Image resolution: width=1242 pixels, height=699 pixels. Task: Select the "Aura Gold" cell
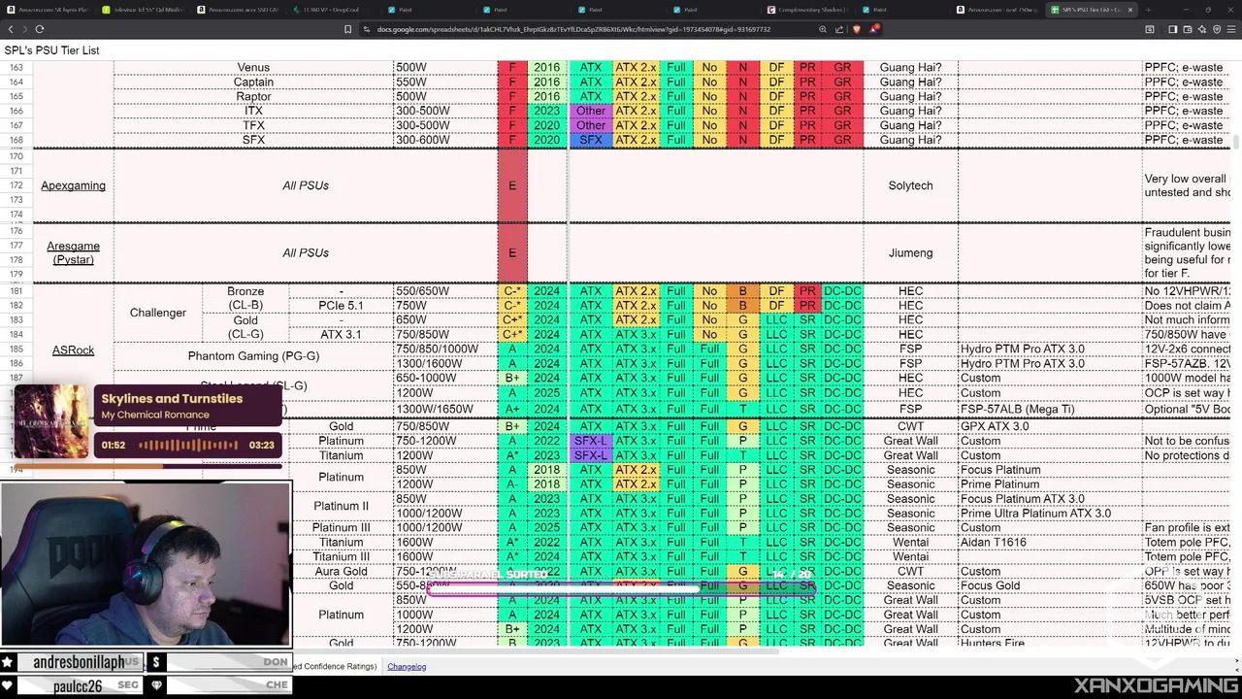click(342, 572)
